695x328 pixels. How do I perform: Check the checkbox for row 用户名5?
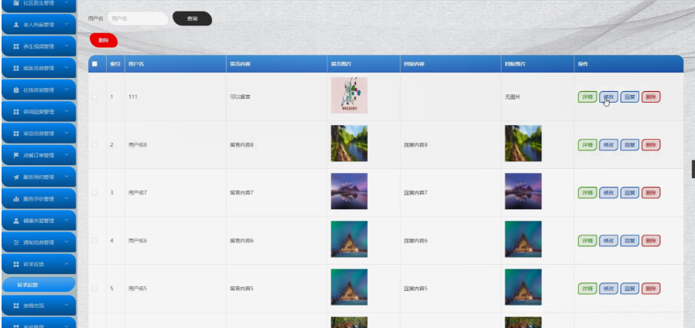tap(94, 289)
